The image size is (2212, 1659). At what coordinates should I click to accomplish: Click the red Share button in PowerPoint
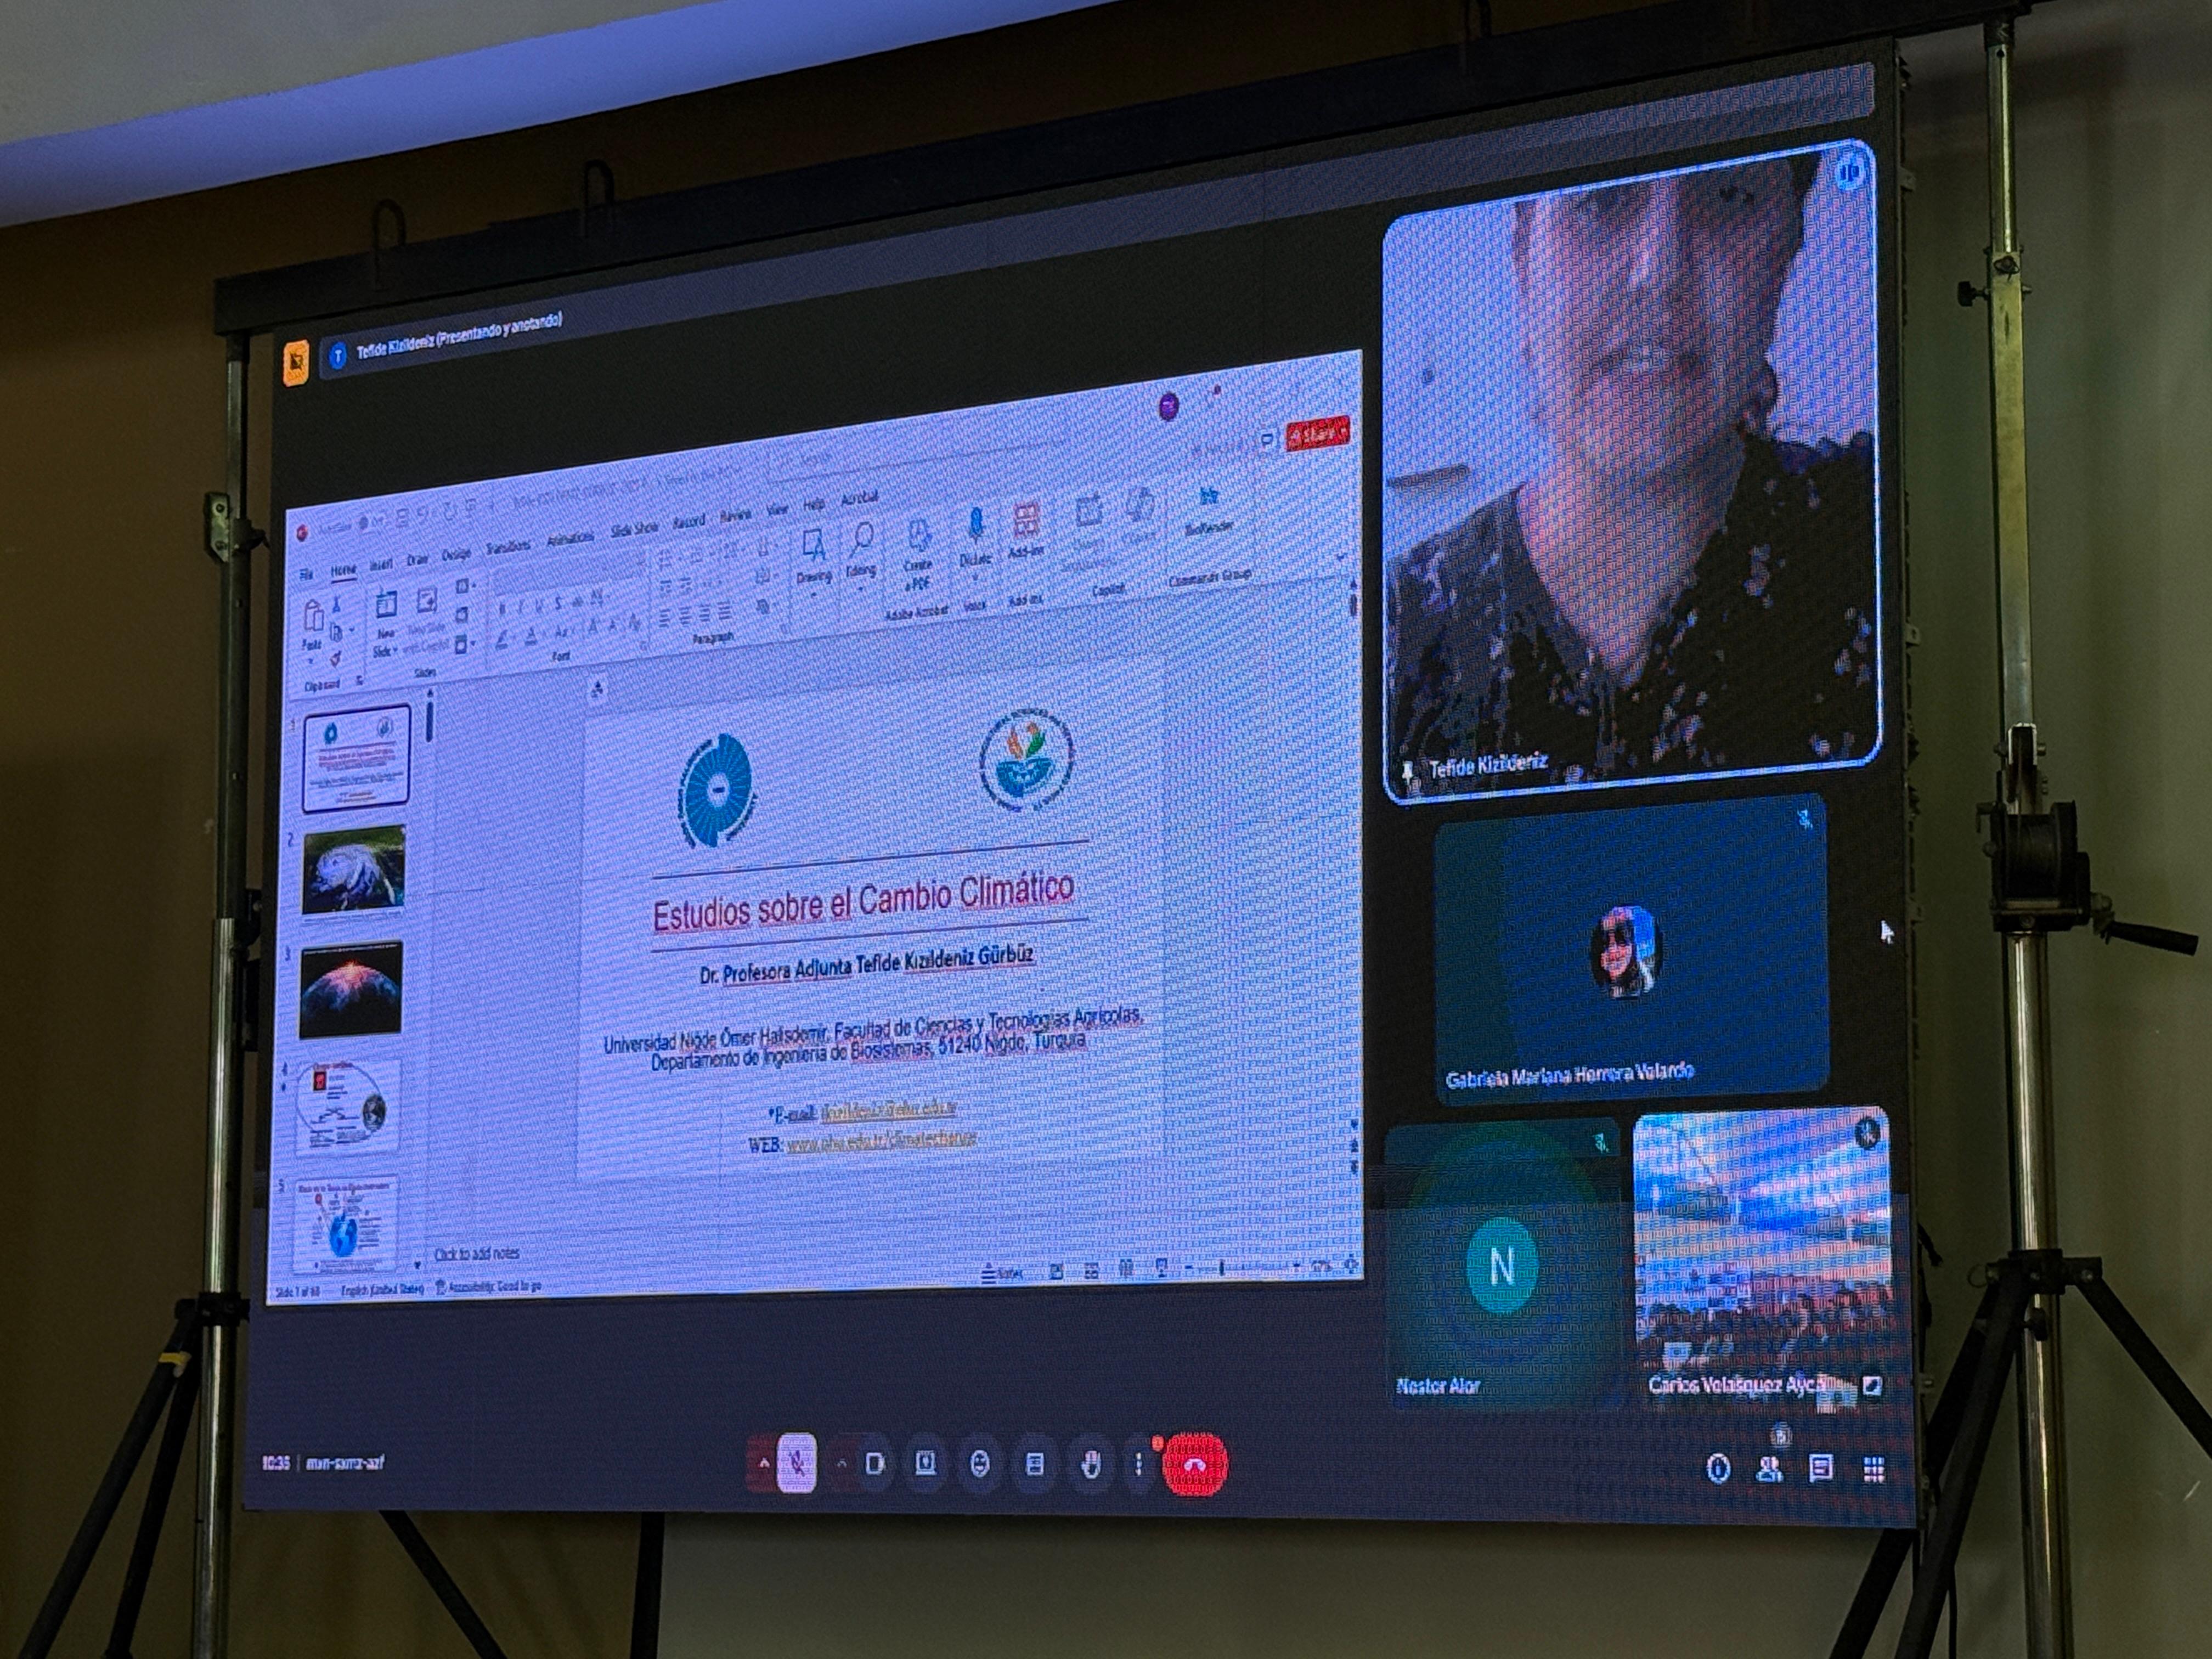[x=1318, y=434]
